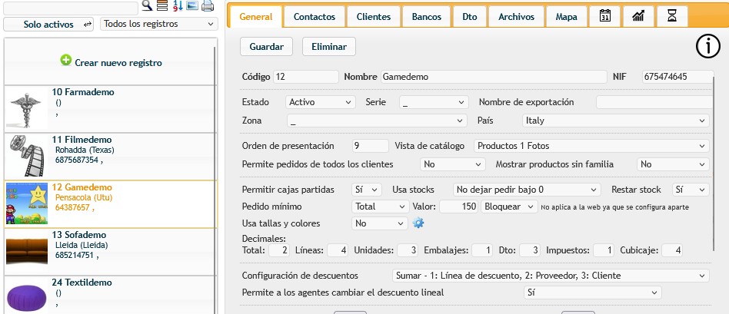
Task: Click the Nombre de exportación field
Action: [654, 102]
